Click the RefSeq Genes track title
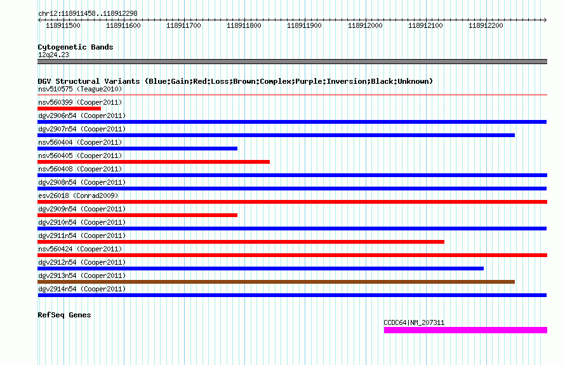This screenshot has width=565, height=365. 64,315
